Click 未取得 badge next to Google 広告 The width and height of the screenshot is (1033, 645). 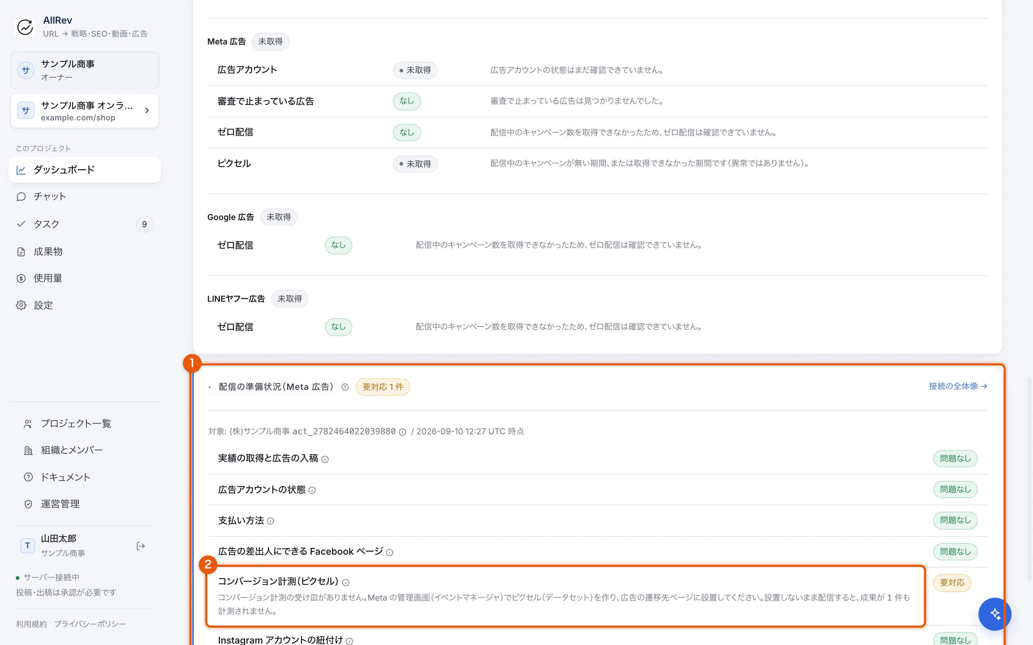[278, 217]
